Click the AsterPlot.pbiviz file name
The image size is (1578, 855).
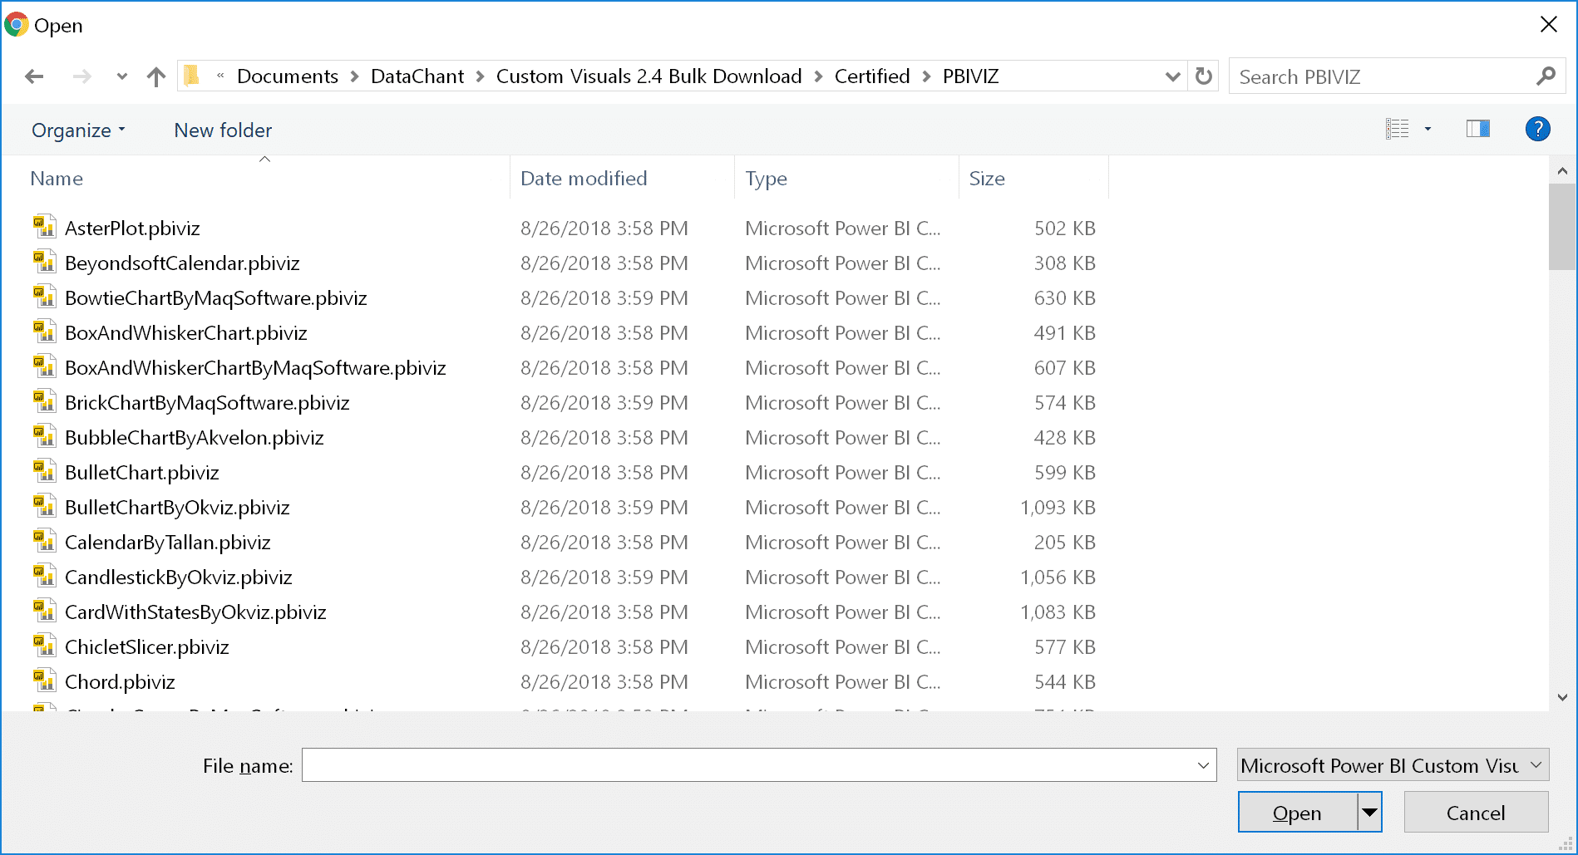132,228
